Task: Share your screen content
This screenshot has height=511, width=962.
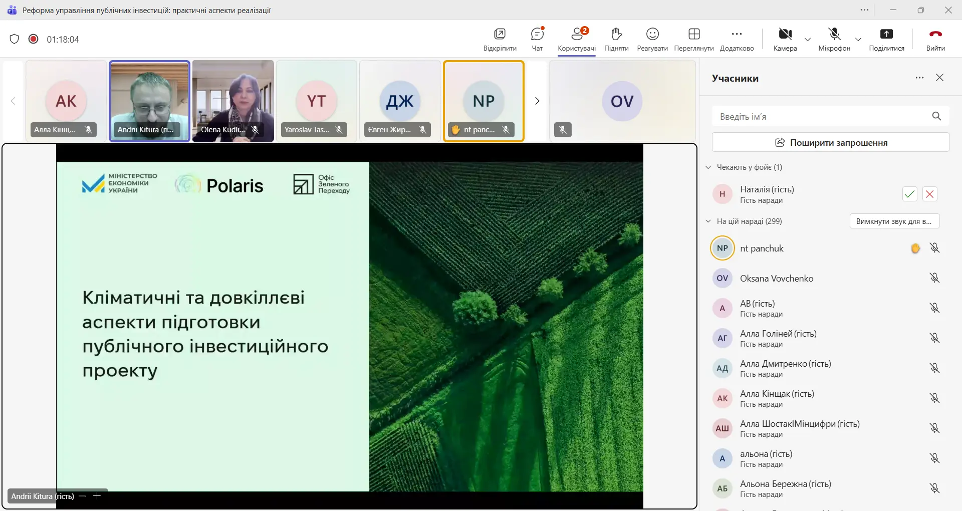Action: point(886,39)
